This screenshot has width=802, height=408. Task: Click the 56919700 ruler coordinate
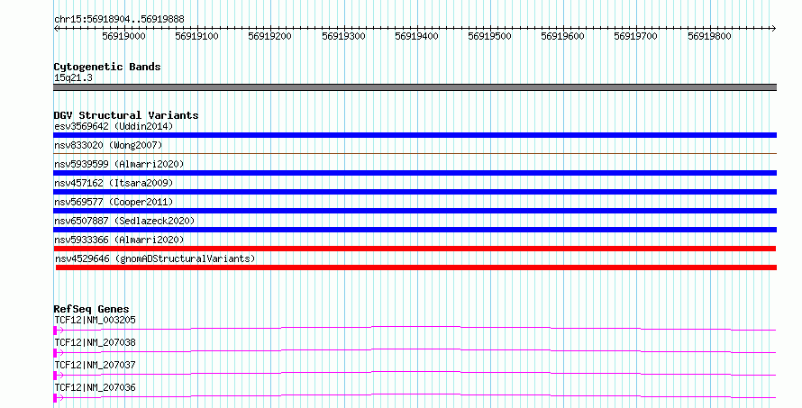(x=636, y=36)
